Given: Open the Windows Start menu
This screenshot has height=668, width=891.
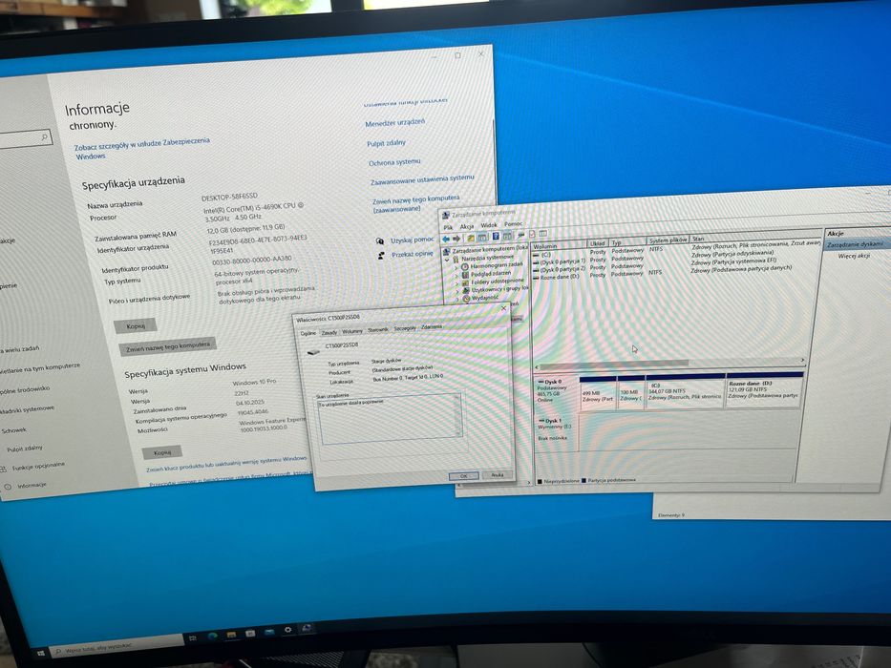Looking at the screenshot, I should (40, 654).
